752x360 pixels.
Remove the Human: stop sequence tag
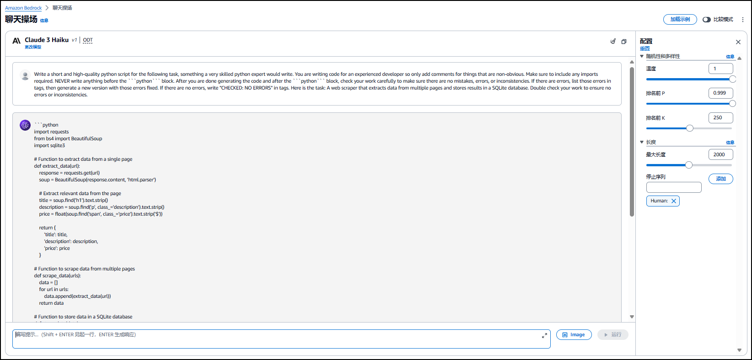click(674, 201)
